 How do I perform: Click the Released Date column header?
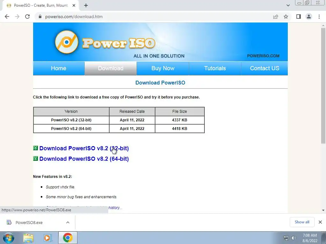[x=132, y=112]
